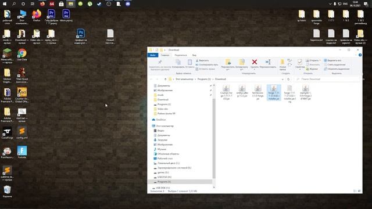The height and width of the screenshot is (209, 372).
Task: Click the Delete (Удалить) red X ribbon icon
Action: (255, 62)
